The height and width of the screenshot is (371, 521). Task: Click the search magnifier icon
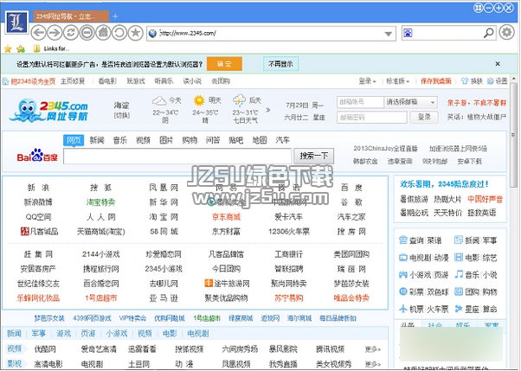[488, 33]
